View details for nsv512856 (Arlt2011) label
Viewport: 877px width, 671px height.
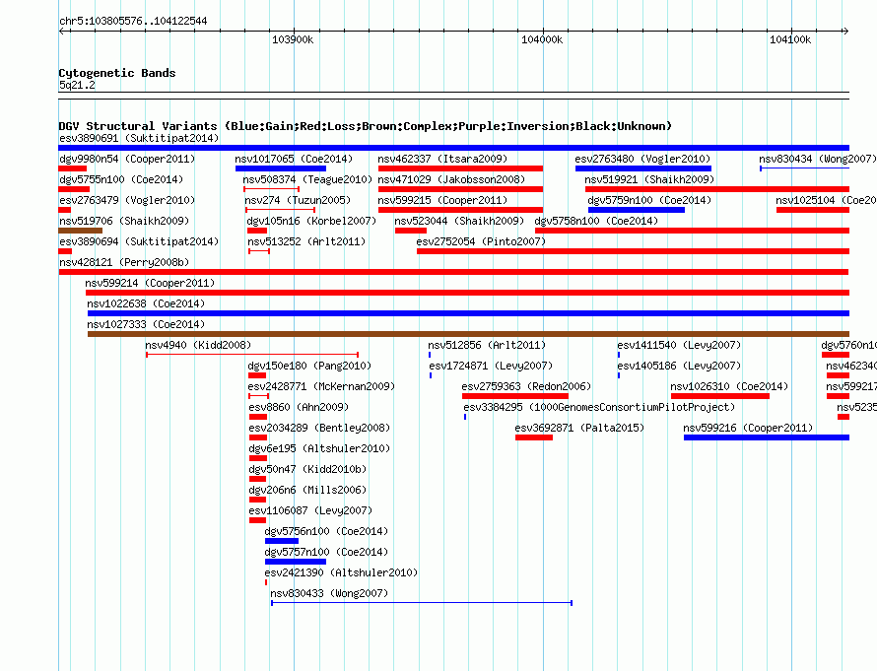(487, 345)
